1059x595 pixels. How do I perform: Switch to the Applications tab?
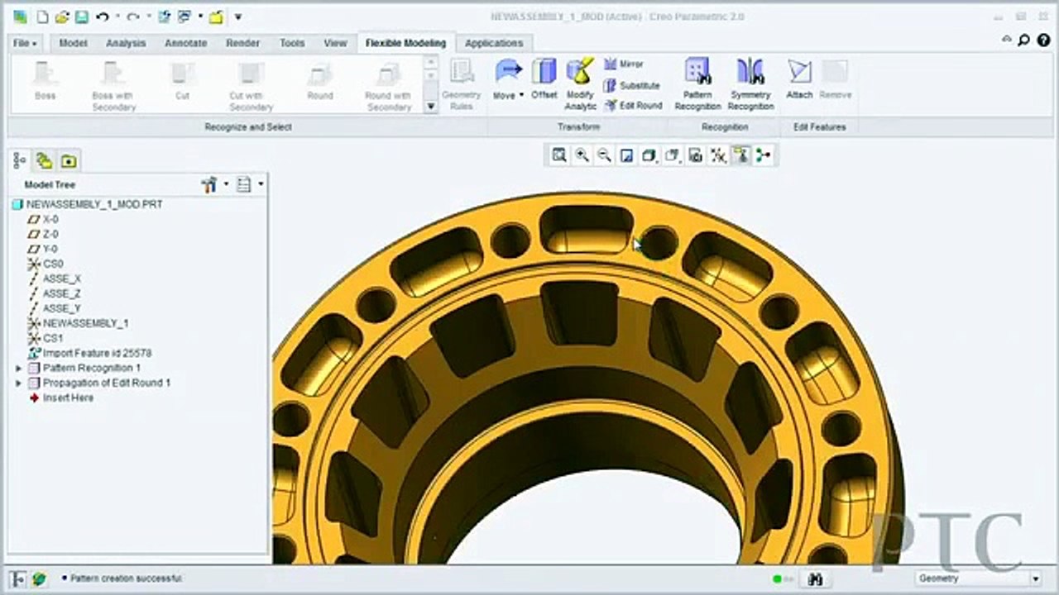[494, 43]
